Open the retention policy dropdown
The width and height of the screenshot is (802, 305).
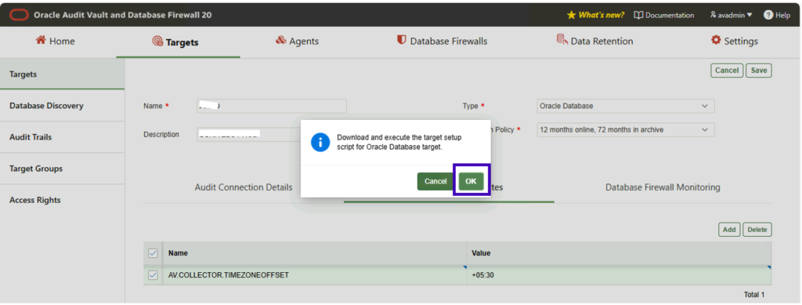[625, 130]
